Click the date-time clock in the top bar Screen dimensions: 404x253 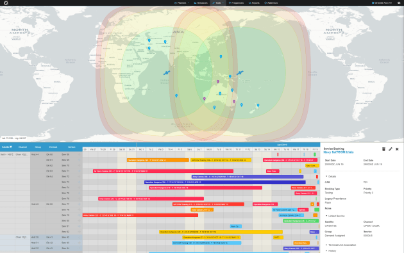[x=382, y=3]
